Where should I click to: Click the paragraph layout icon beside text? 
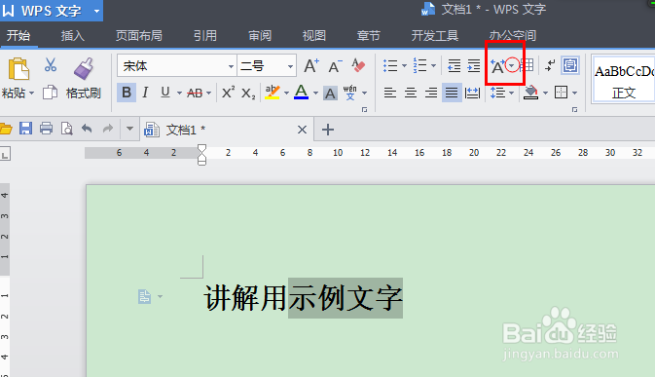coord(145,297)
